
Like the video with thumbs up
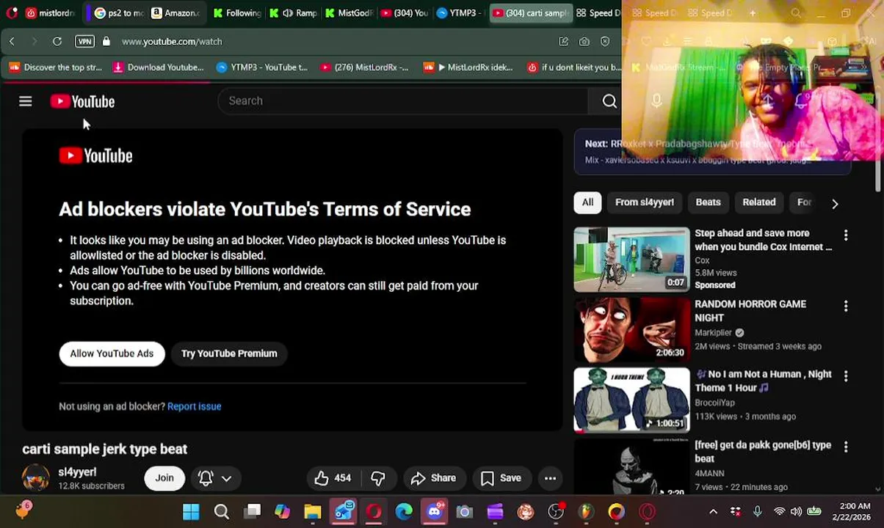tap(333, 478)
